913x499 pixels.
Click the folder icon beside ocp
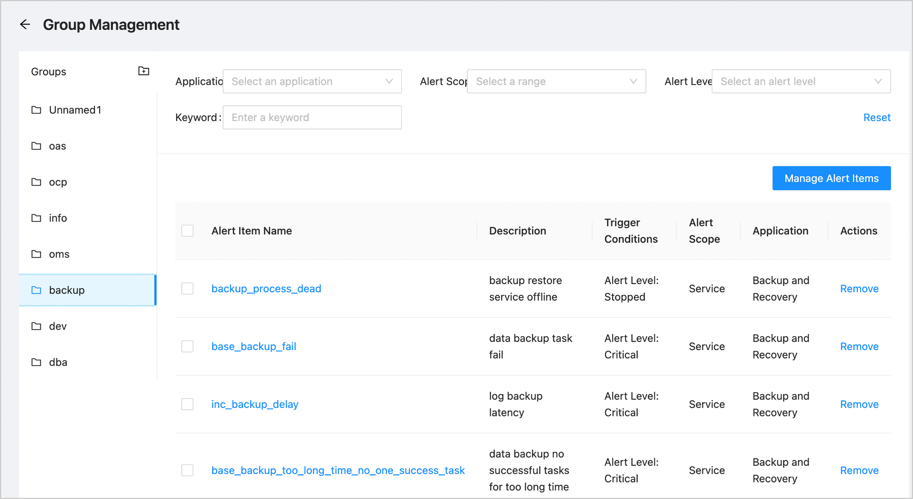tap(37, 182)
